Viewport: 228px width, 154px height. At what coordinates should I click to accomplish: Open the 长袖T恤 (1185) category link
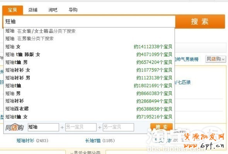(x=100, y=140)
